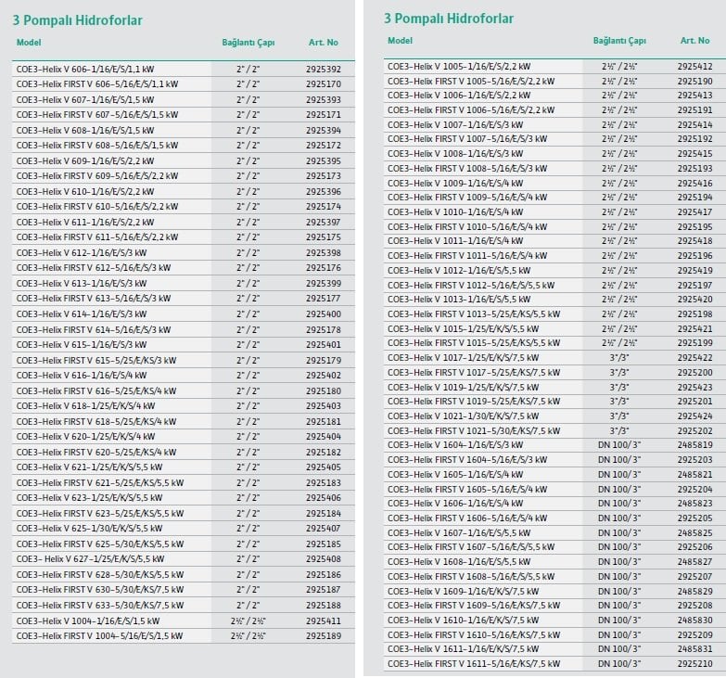Select row COE3-Helix FIRST V 1013-5/25/E/KS/5,5 kW

[x=554, y=314]
